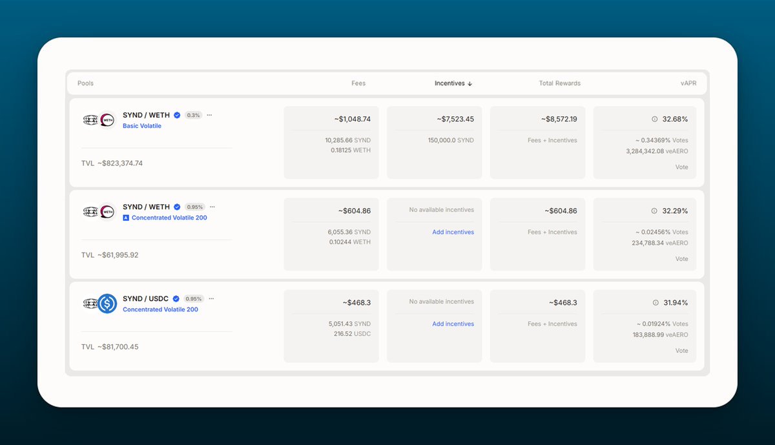Click Add incentives in the SYND / WETH 0.95% pool
This screenshot has height=445, width=775.
tap(453, 233)
